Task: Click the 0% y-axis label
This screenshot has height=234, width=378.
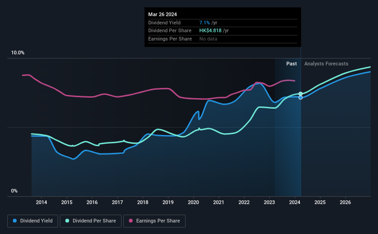Action: pyautogui.click(x=14, y=191)
